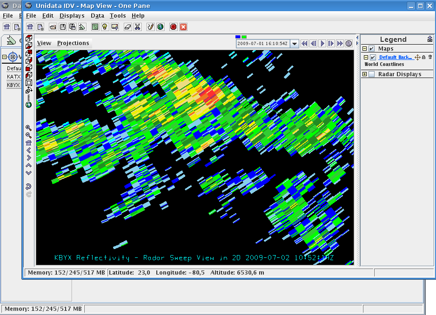Expand the Radar Displays legend group
The height and width of the screenshot is (315, 436).
tap(365, 74)
